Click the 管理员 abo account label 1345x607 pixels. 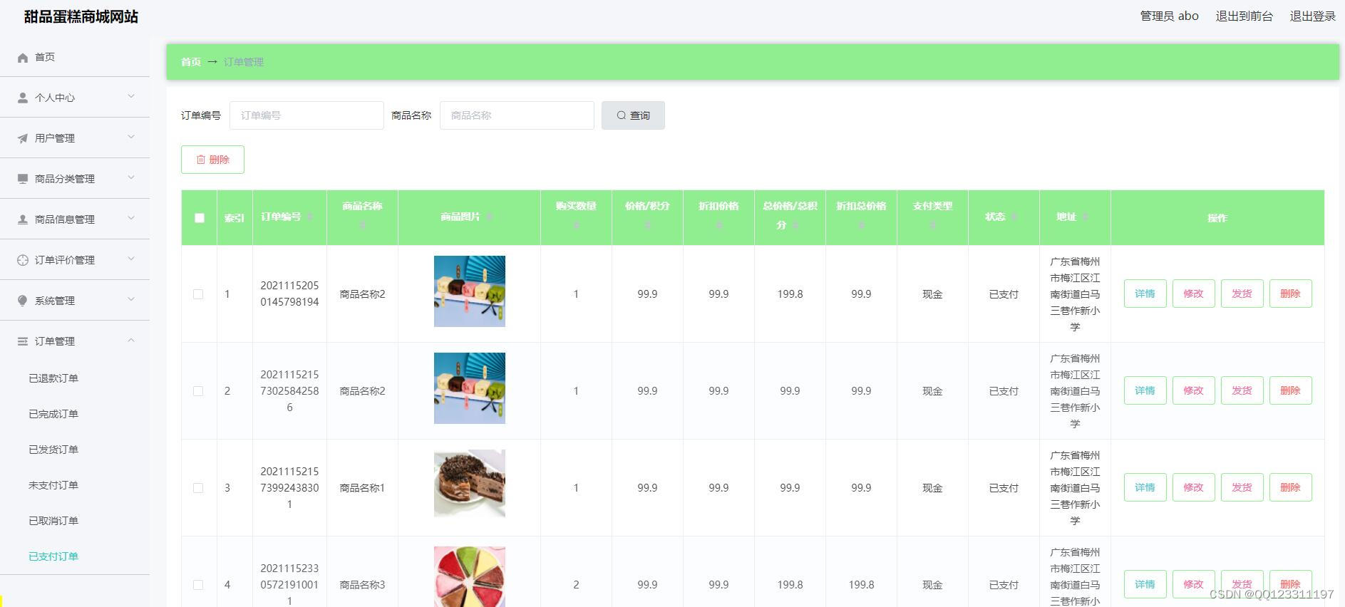(x=1169, y=16)
